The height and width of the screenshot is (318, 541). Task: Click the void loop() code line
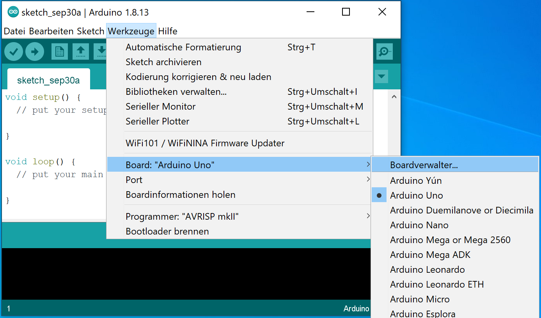(x=40, y=162)
